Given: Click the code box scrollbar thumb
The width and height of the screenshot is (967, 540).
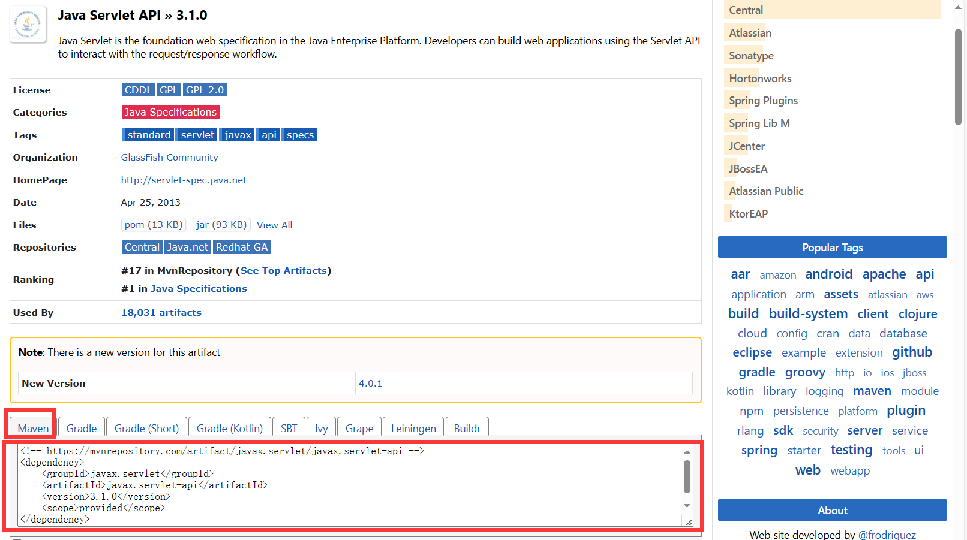Looking at the screenshot, I should click(687, 476).
